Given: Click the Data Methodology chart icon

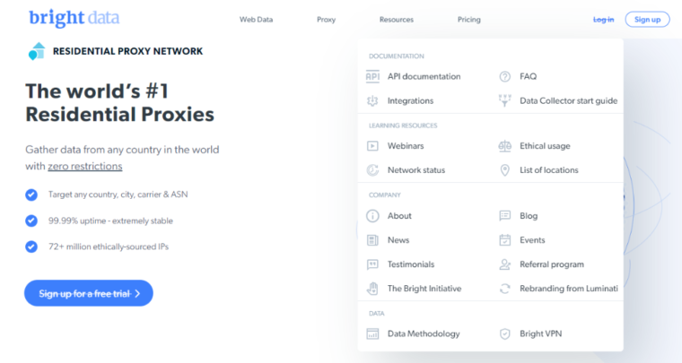Looking at the screenshot, I should [x=372, y=334].
